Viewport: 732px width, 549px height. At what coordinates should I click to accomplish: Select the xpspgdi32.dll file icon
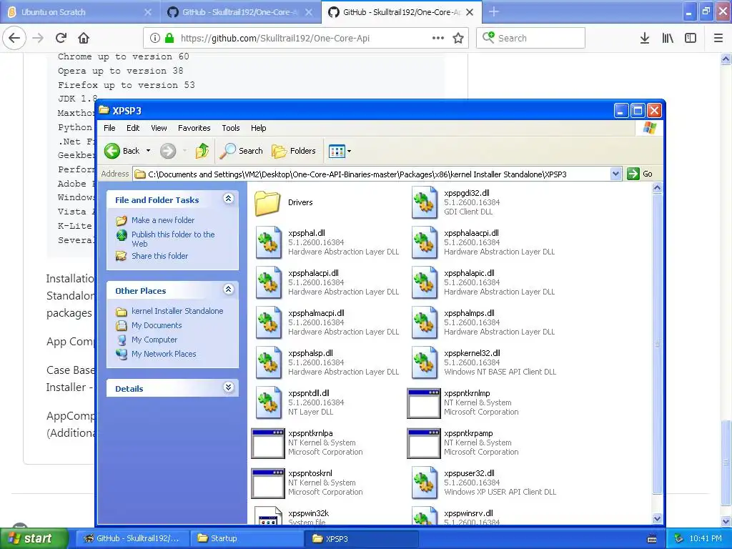[425, 202]
